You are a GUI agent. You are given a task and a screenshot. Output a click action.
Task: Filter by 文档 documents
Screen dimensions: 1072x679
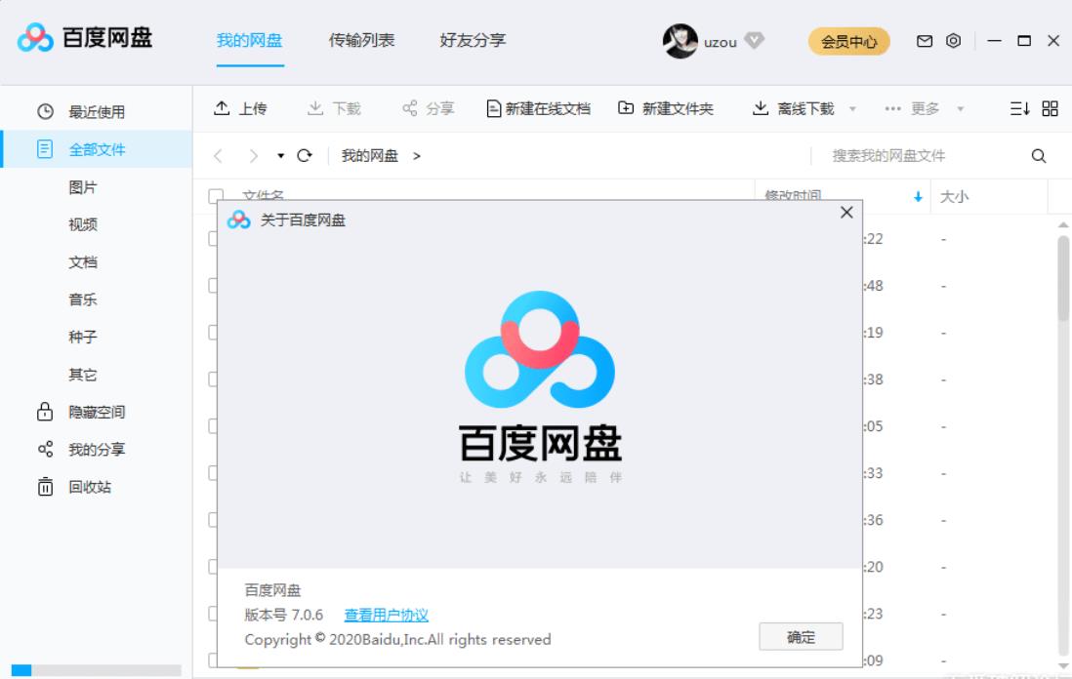(x=83, y=262)
